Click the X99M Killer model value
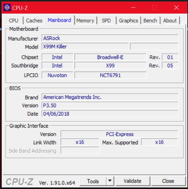The image size is (188, 189). [x=85, y=47]
